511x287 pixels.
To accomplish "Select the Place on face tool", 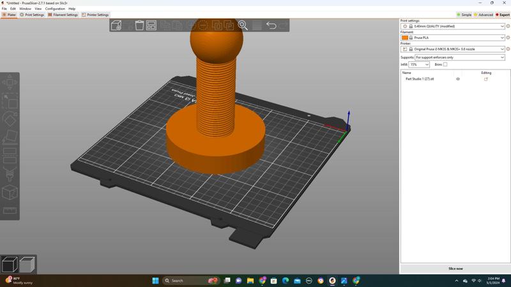I will pyautogui.click(x=10, y=137).
